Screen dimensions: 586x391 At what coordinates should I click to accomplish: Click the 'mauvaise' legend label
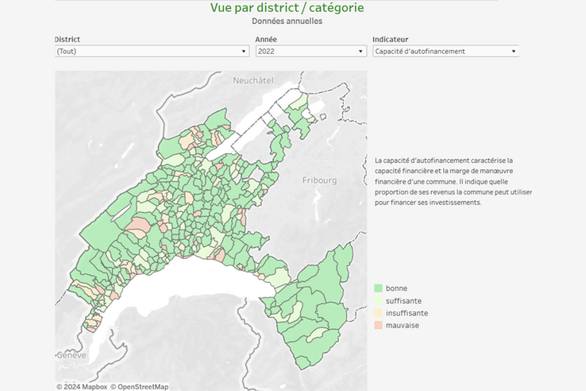403,325
